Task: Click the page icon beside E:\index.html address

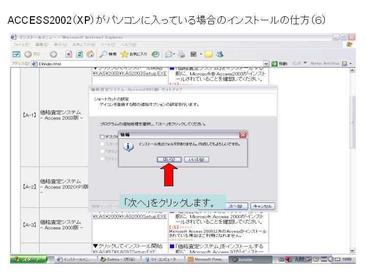Action: (35, 63)
